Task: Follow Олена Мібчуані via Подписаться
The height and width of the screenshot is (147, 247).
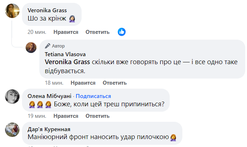Action: pyautogui.click(x=93, y=96)
